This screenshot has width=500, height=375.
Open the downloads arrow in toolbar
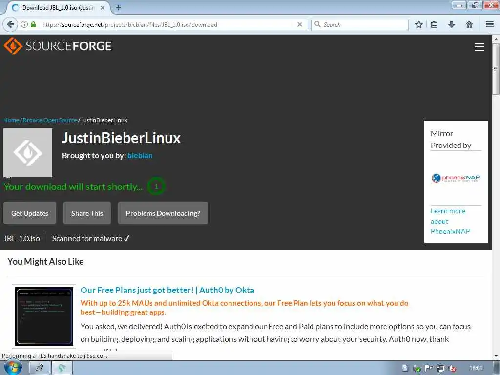pyautogui.click(x=452, y=24)
